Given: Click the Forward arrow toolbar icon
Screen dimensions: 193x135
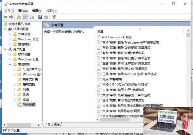Looking at the screenshot, I should [11, 17].
